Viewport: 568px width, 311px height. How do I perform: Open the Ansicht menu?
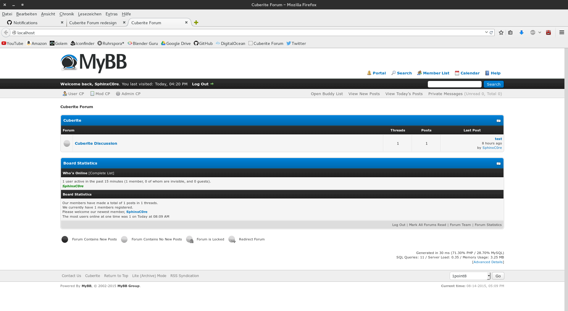(48, 14)
